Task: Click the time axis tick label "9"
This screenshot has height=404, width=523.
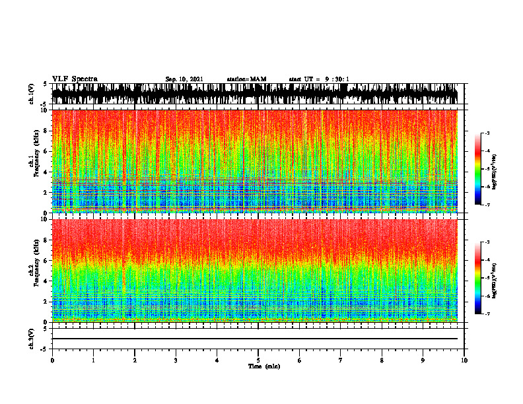Action: [x=423, y=360]
